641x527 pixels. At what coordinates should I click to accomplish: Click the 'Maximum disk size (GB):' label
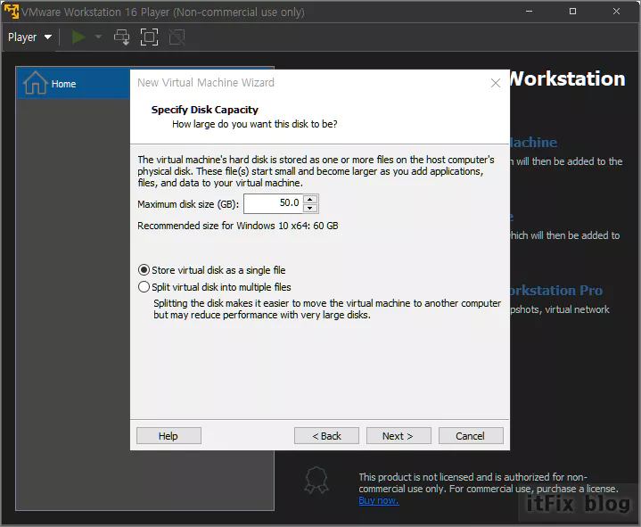(x=188, y=204)
